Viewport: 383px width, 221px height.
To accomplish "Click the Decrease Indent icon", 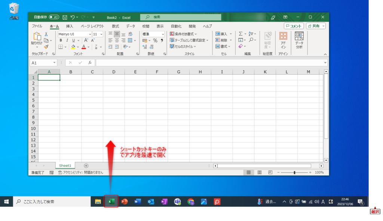I will [x=110, y=47].
